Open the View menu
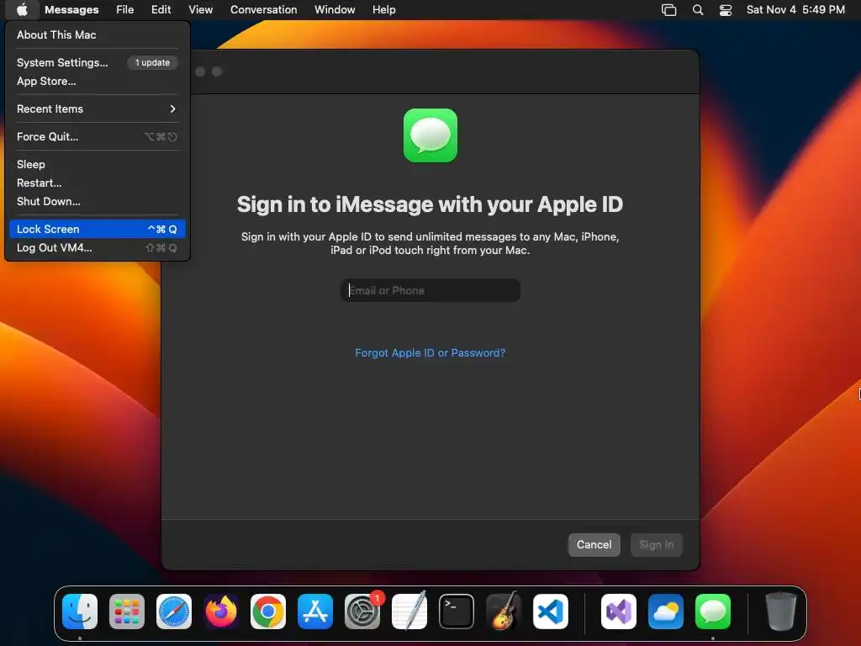861x646 pixels. [200, 10]
